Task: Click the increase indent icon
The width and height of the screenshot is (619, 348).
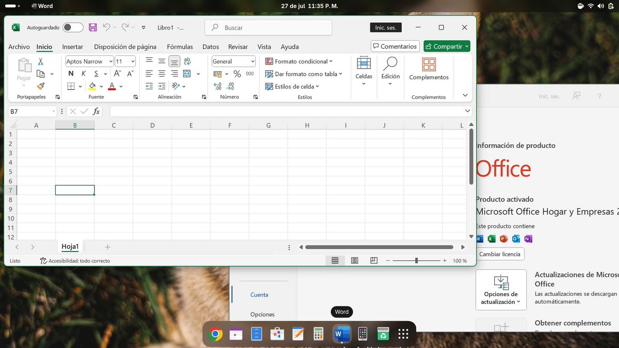Action: pos(161,87)
